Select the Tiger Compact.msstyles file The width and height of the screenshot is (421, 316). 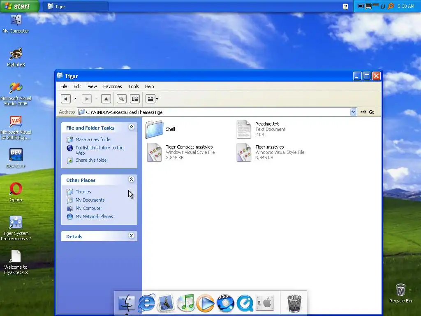coord(181,152)
